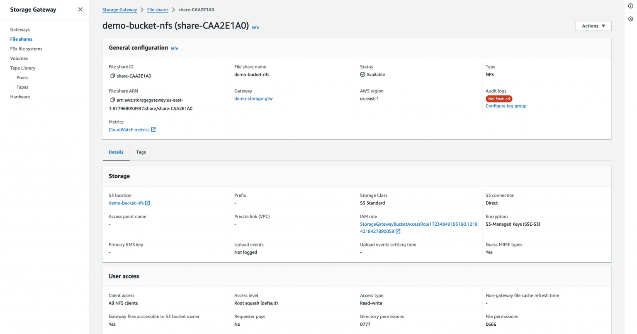Go to Gateways in the sidebar
637x334 pixels.
(20, 29)
